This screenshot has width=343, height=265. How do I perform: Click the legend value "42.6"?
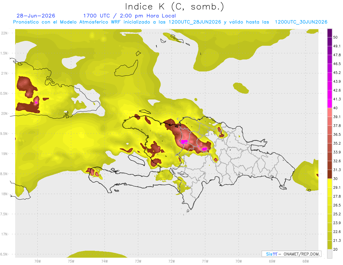click(x=337, y=90)
